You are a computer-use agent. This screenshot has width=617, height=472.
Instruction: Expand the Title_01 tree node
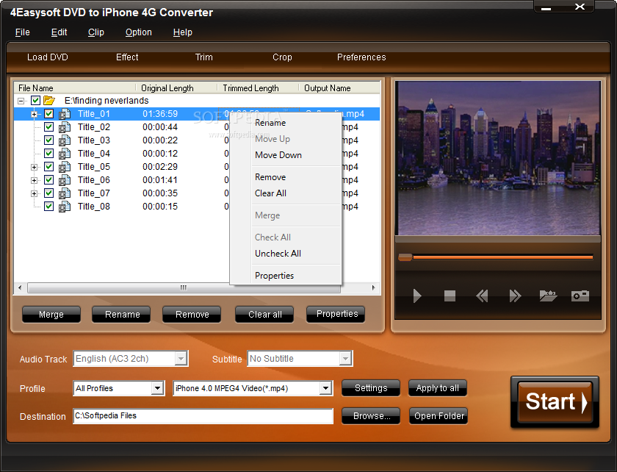pos(35,114)
